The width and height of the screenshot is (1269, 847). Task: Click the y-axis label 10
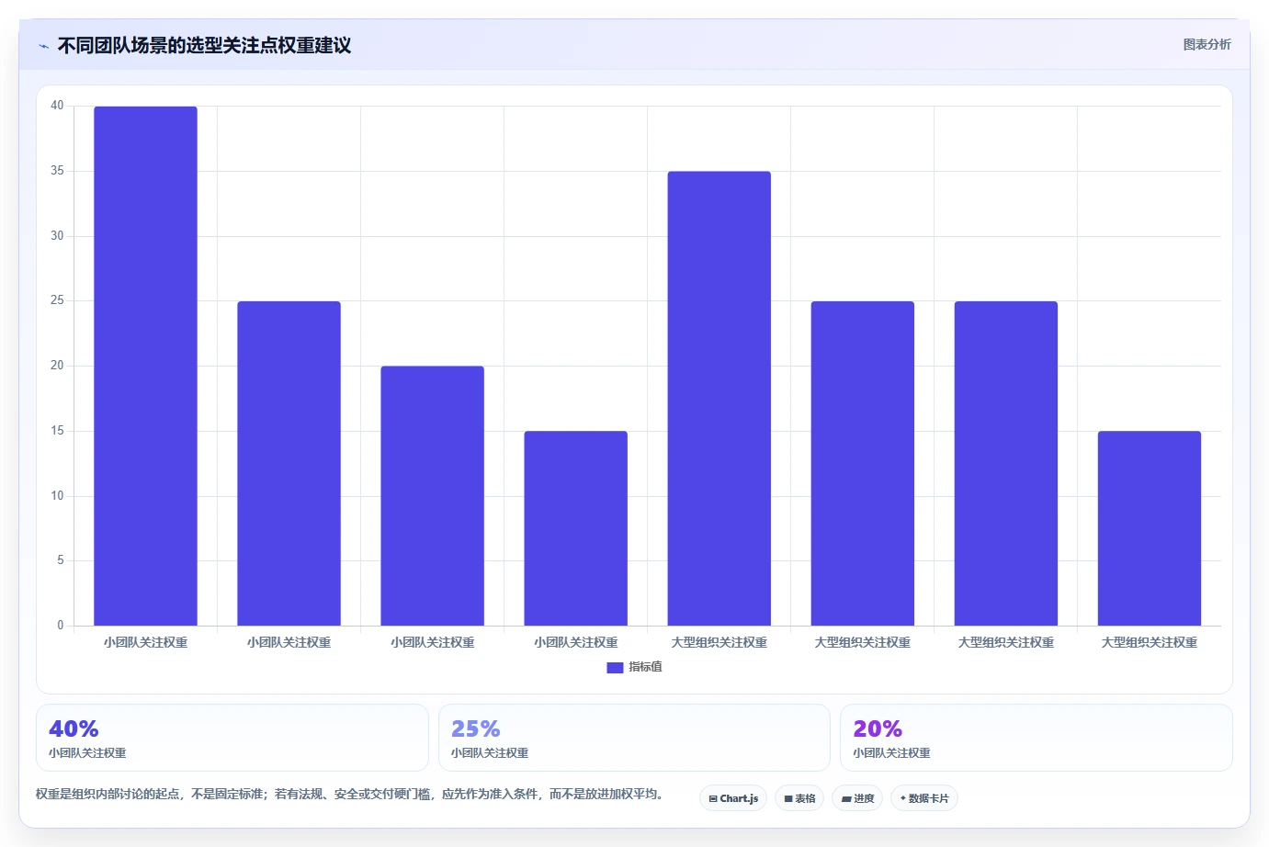pos(57,496)
